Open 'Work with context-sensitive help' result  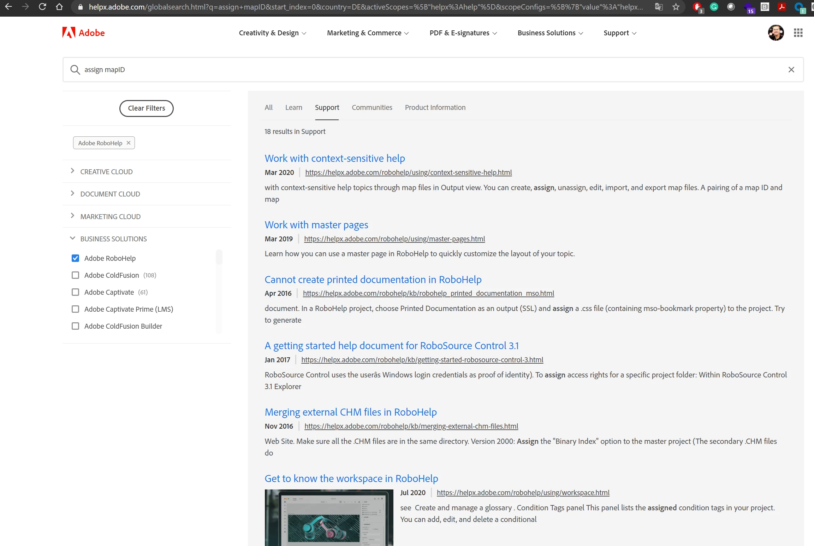334,158
